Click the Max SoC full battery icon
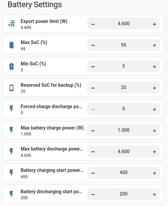This screenshot has height=206, width=168. 12,45
